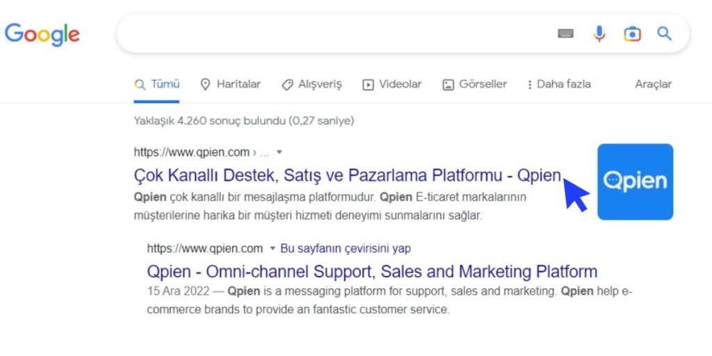Open the Alışveriş tab

pyautogui.click(x=311, y=84)
